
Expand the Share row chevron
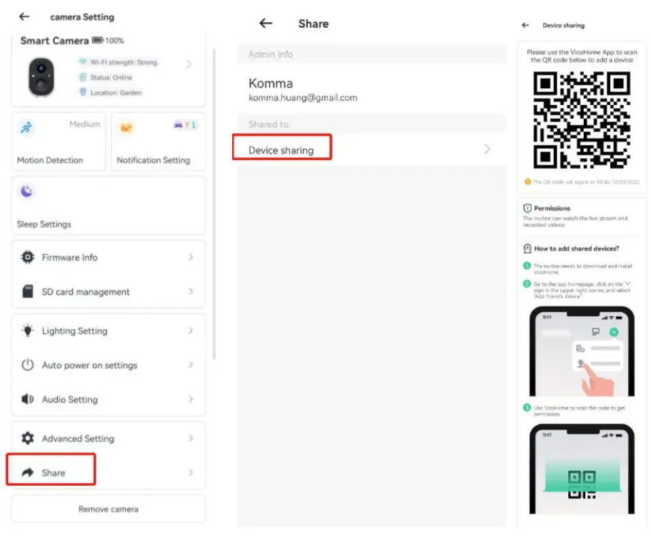191,472
